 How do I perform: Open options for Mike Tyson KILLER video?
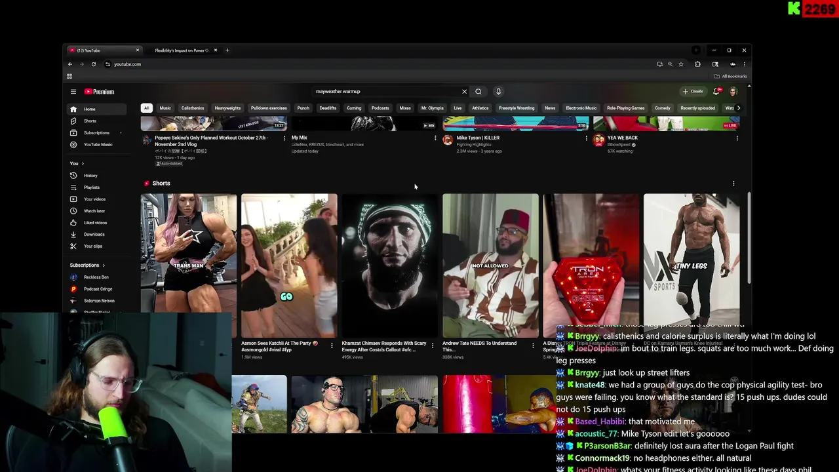coord(586,138)
